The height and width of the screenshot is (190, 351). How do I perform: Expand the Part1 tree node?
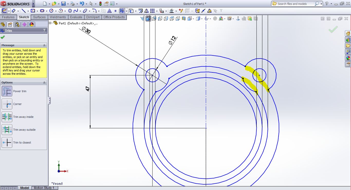(50, 23)
